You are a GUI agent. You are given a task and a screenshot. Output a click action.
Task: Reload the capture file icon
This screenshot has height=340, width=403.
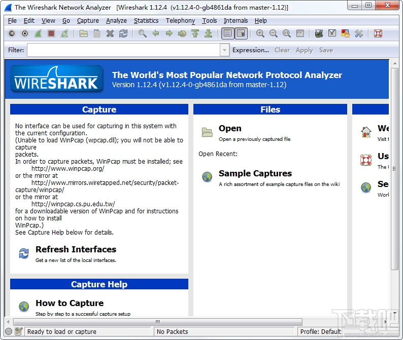[123, 33]
